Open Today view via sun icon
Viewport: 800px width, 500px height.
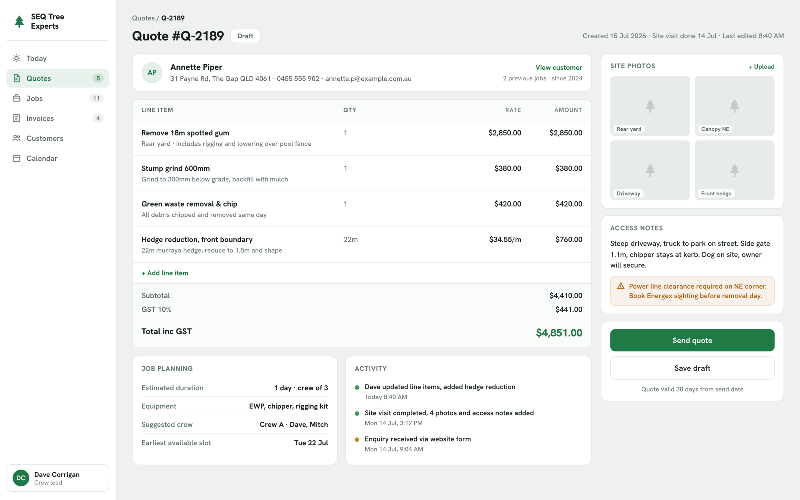click(17, 58)
